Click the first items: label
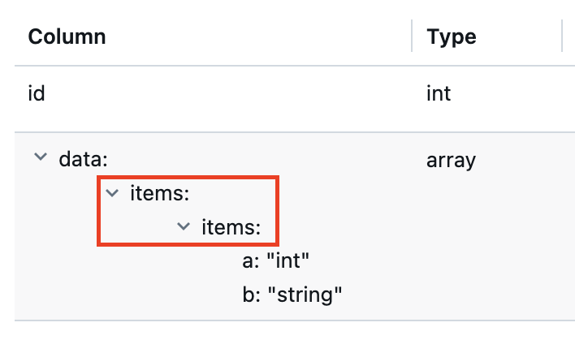The height and width of the screenshot is (357, 575). tap(159, 193)
